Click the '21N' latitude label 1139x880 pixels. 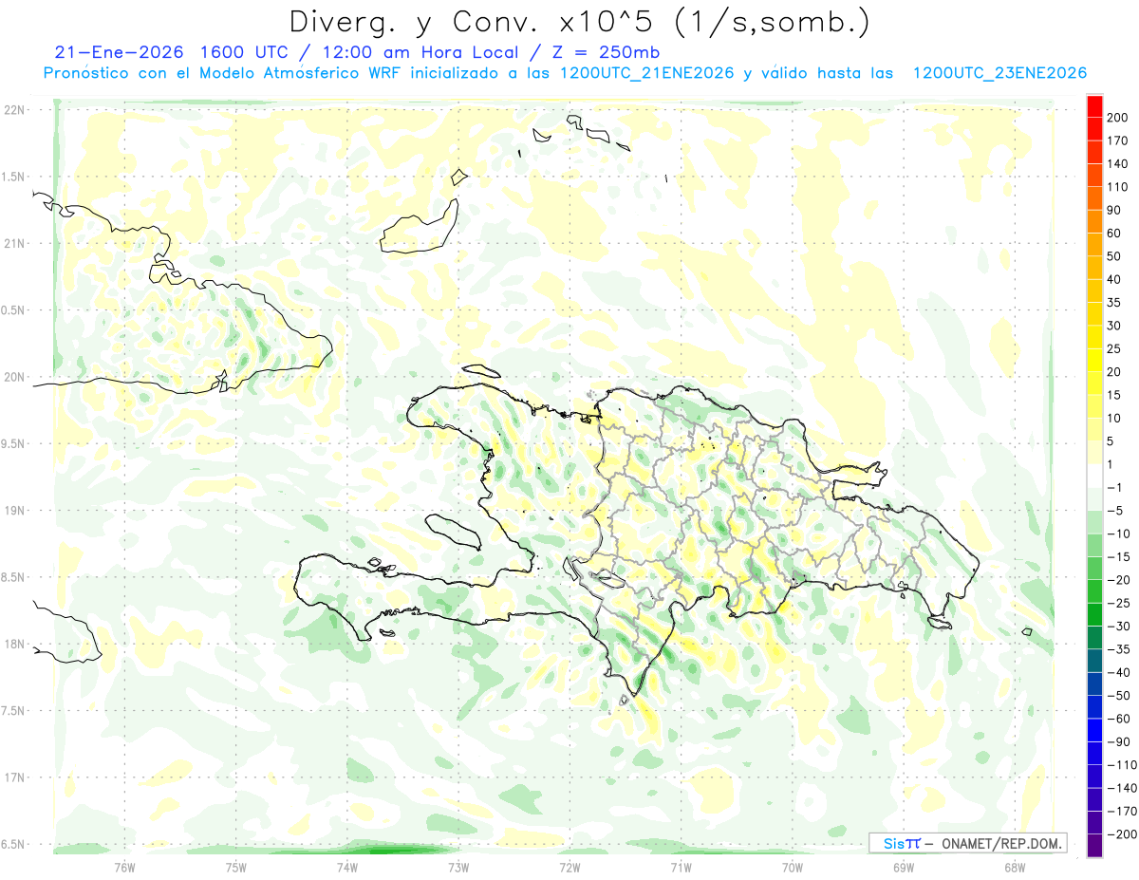click(13, 244)
